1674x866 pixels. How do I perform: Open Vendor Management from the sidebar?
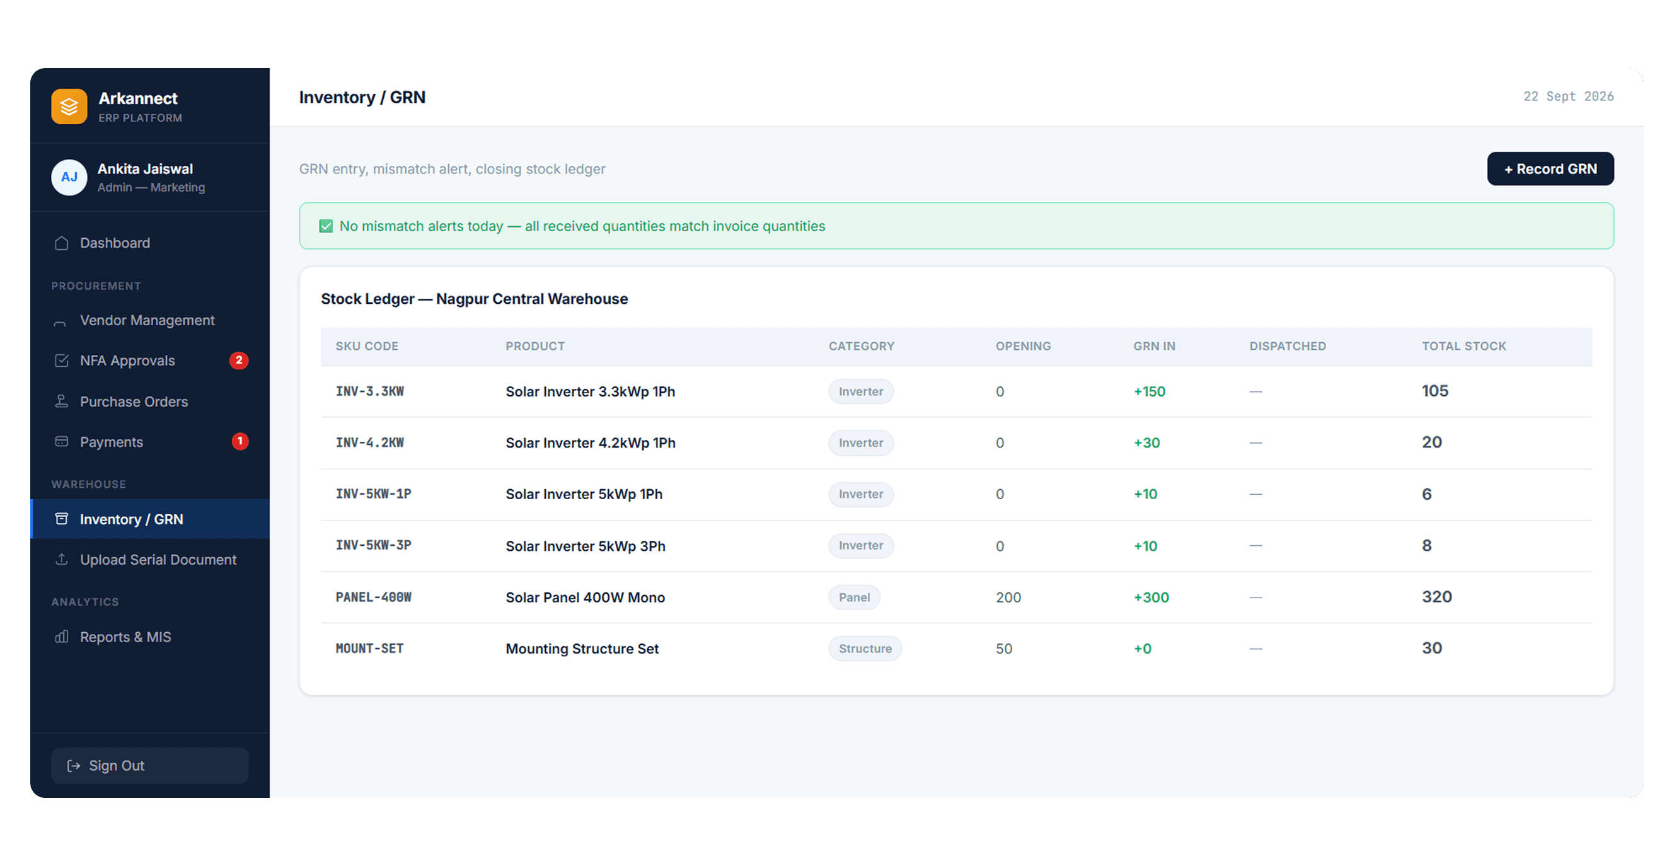(x=150, y=321)
